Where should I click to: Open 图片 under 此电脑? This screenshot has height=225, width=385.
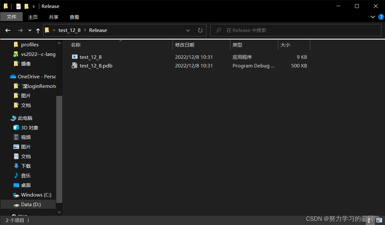(x=26, y=147)
